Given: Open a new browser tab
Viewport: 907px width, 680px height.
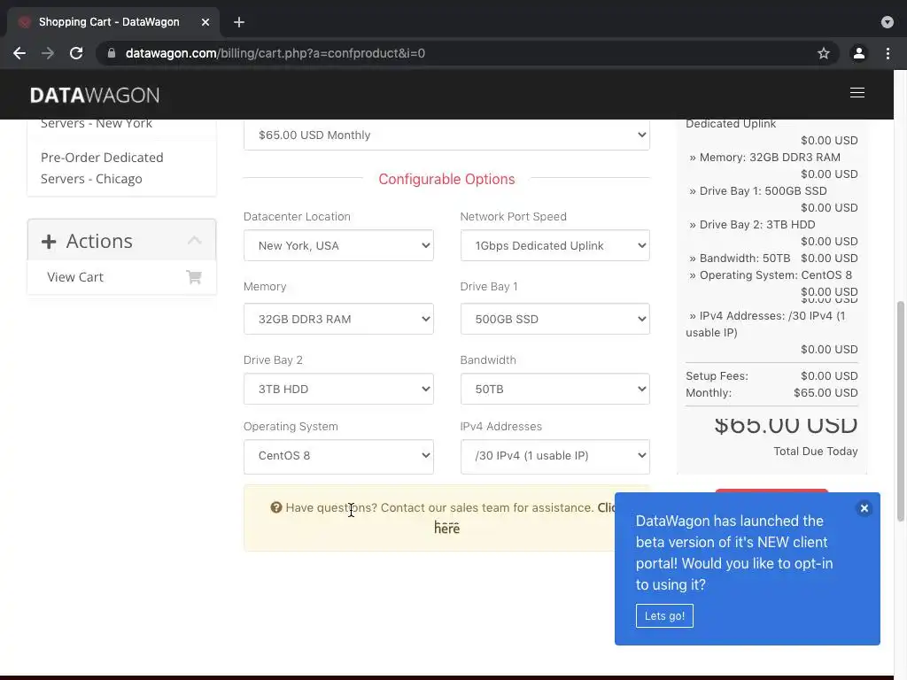Looking at the screenshot, I should pos(239,22).
